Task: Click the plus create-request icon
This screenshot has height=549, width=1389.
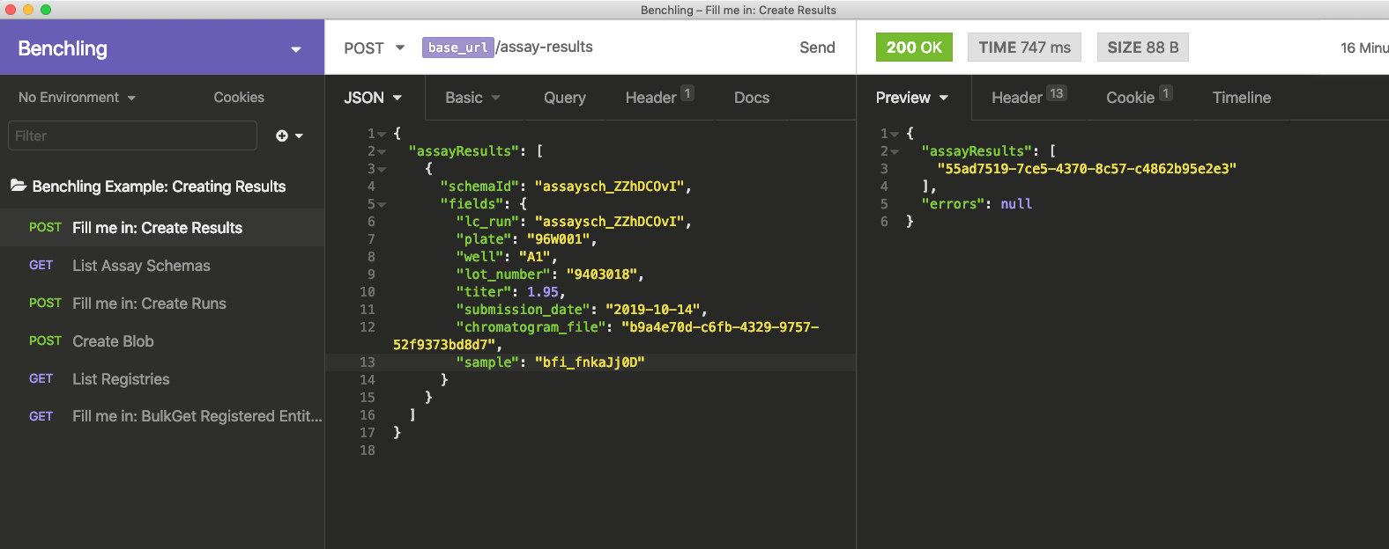Action: [282, 135]
